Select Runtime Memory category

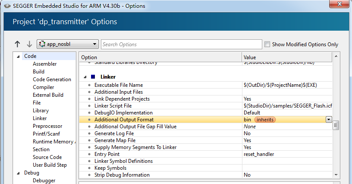[x=54, y=142]
